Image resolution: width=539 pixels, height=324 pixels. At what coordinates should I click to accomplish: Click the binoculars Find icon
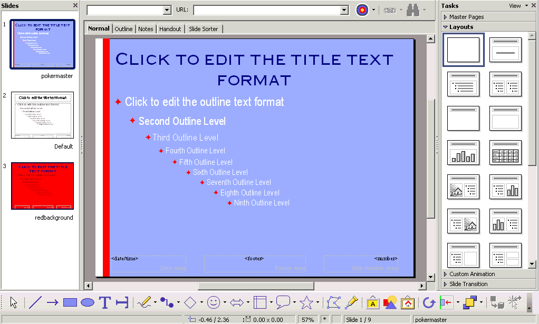(413, 10)
